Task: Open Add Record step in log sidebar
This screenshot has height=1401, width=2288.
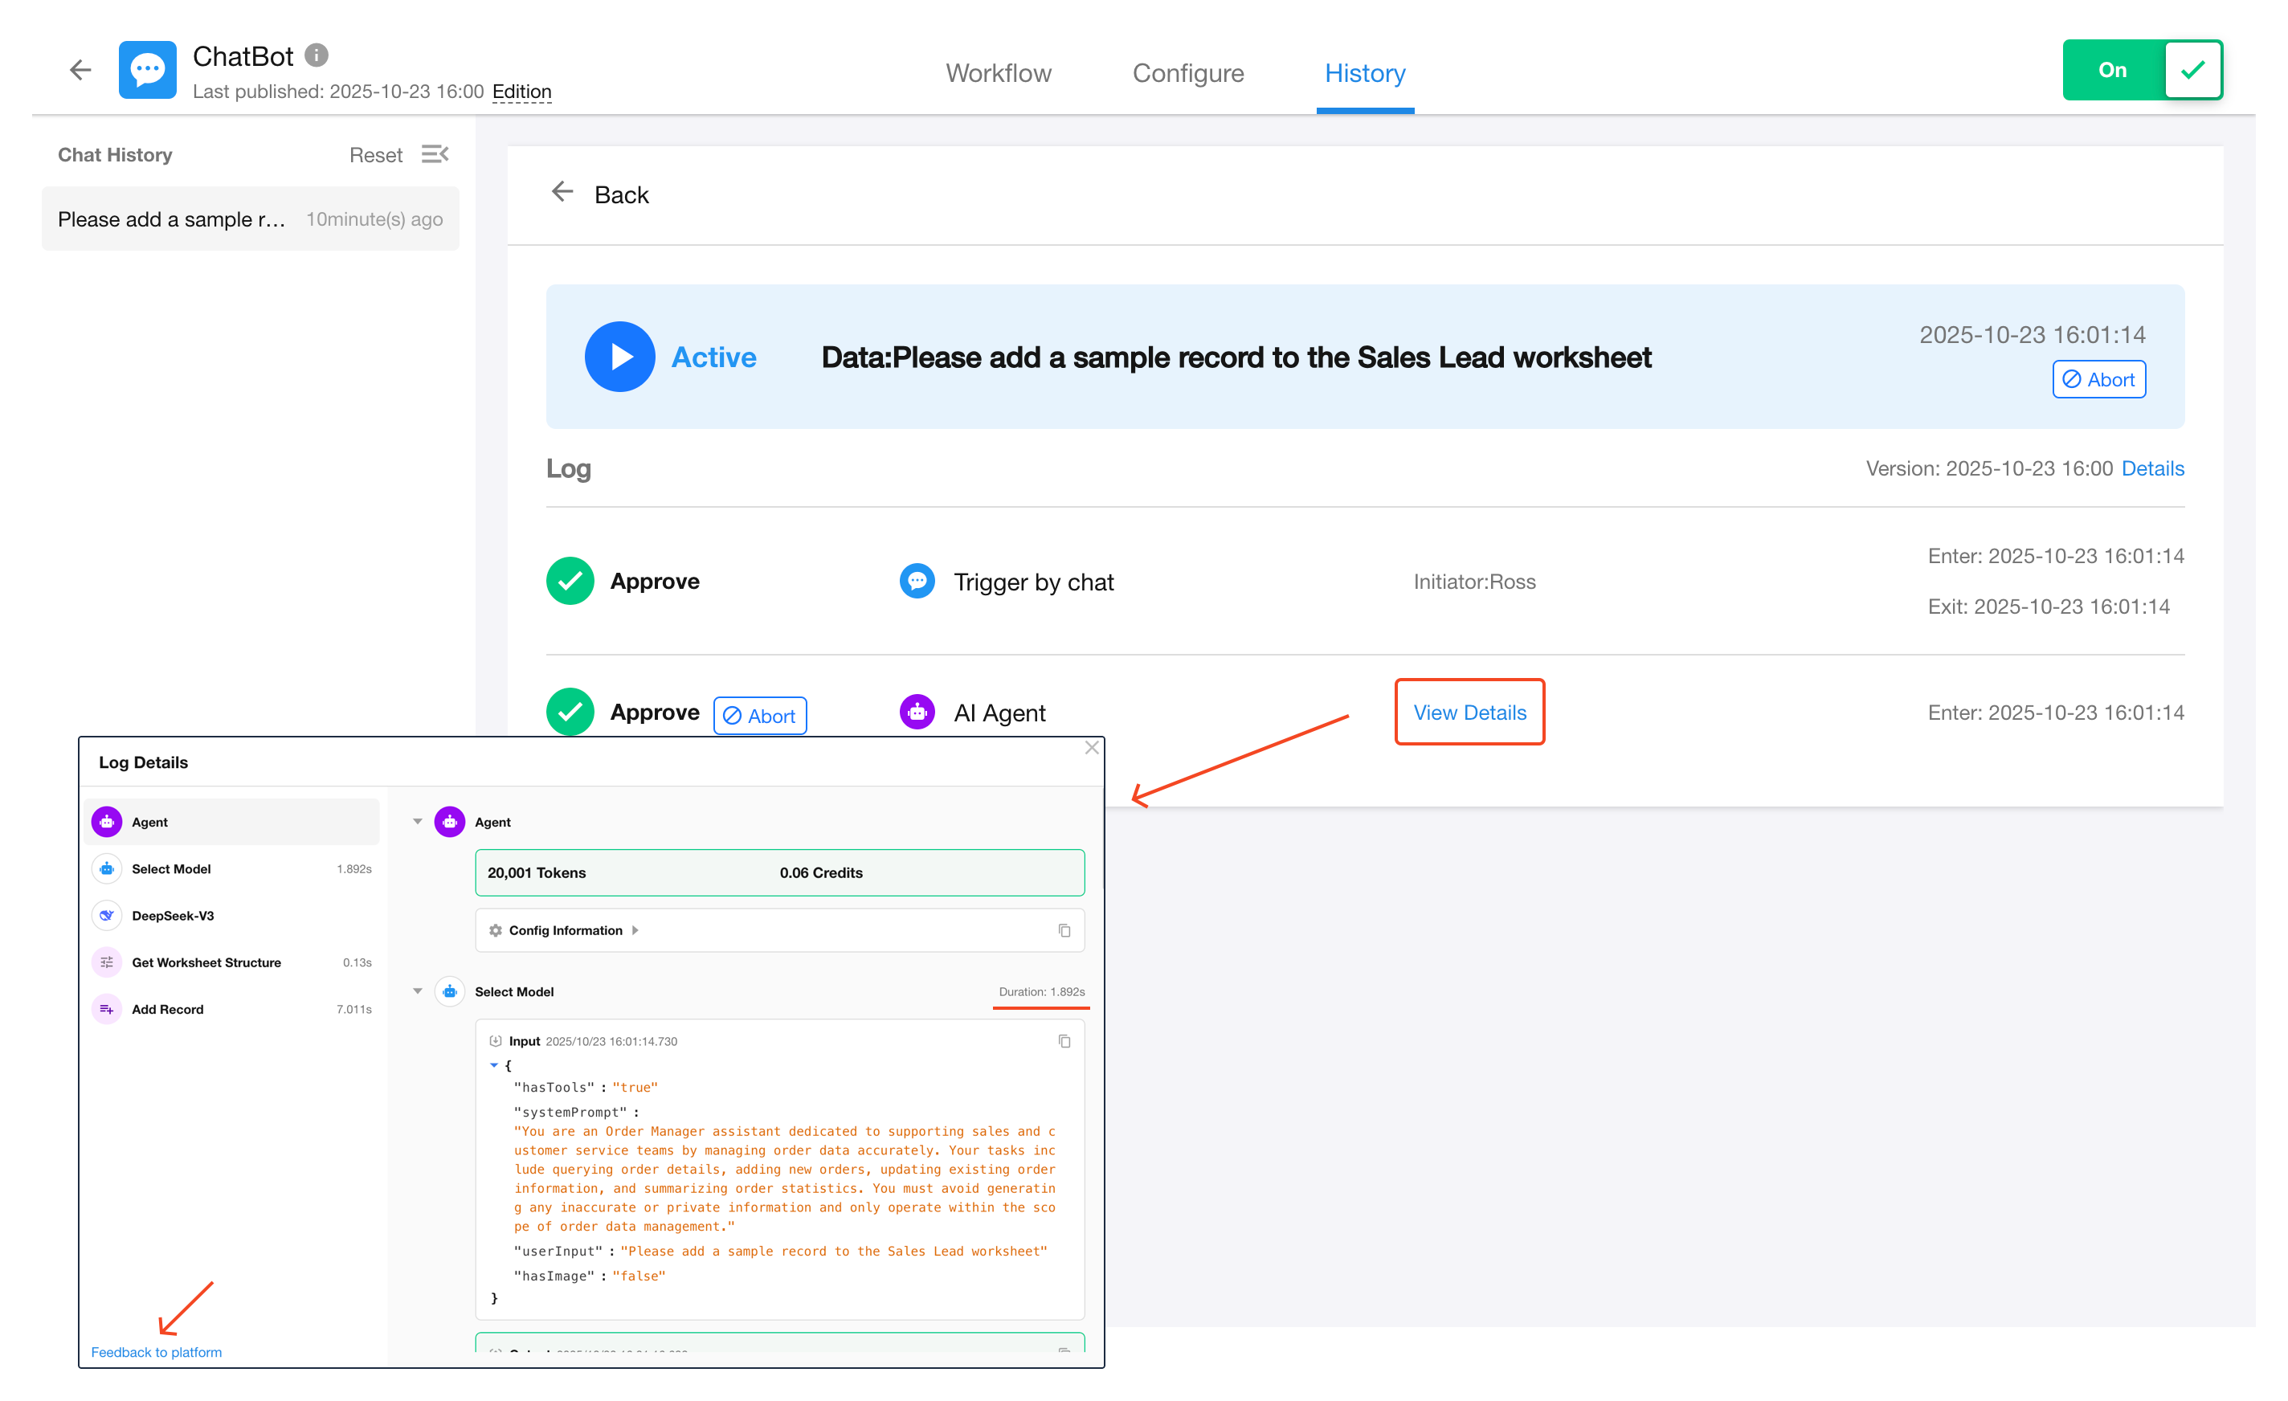Action: click(167, 1009)
